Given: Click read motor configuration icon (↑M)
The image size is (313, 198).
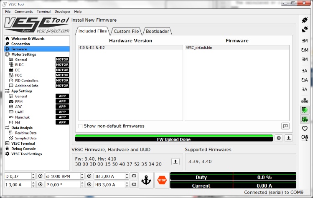Looking at the screenshot, I should [305, 41].
